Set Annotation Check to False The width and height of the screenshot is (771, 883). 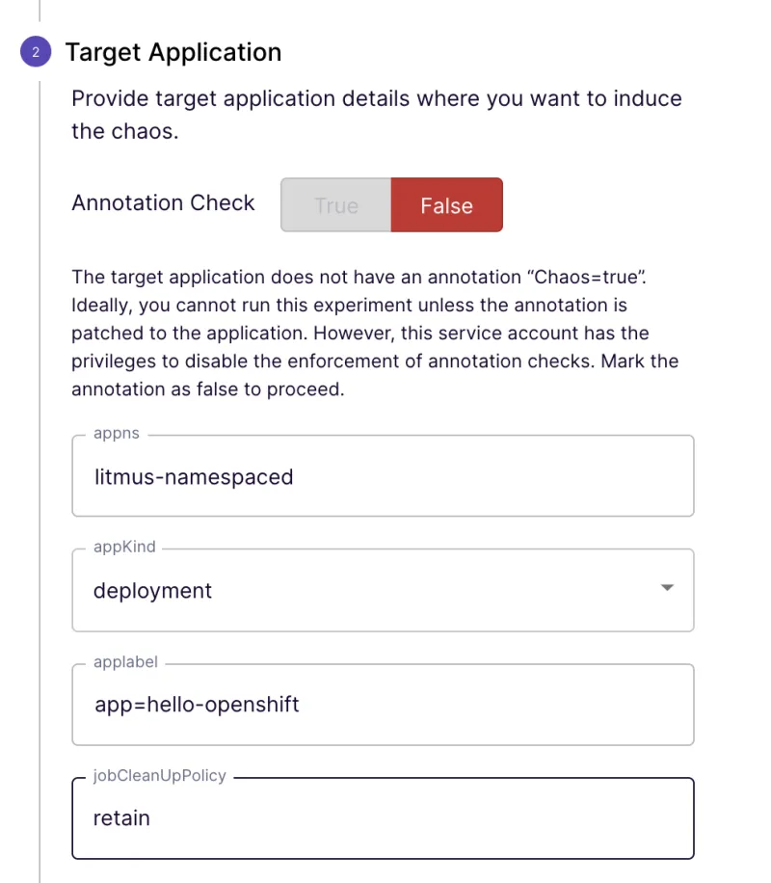coord(446,205)
